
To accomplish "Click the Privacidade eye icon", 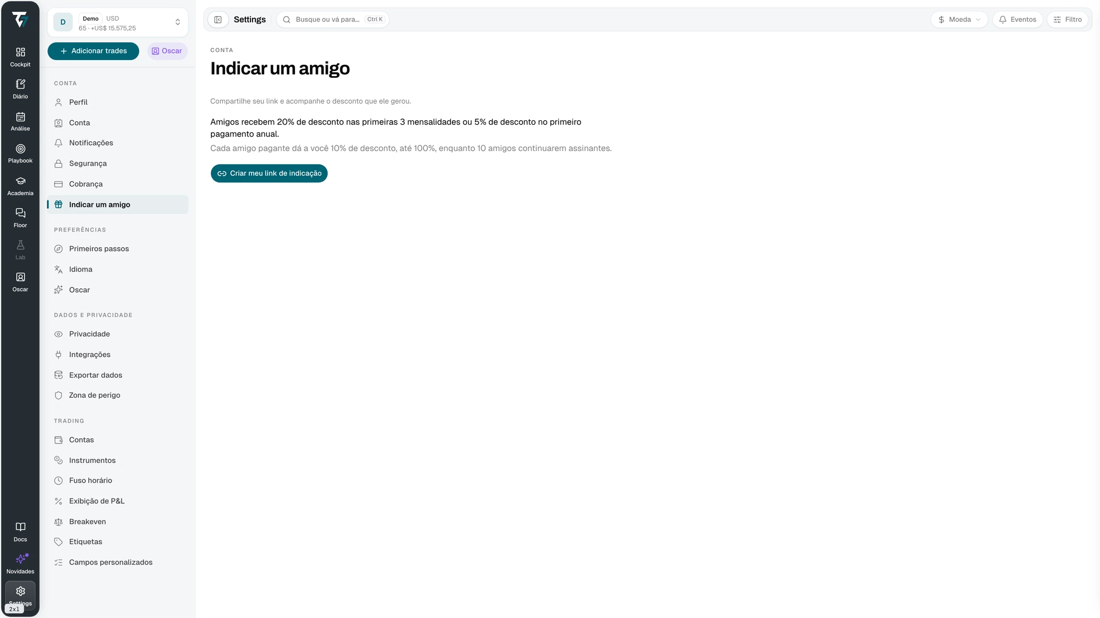I will tap(58, 334).
